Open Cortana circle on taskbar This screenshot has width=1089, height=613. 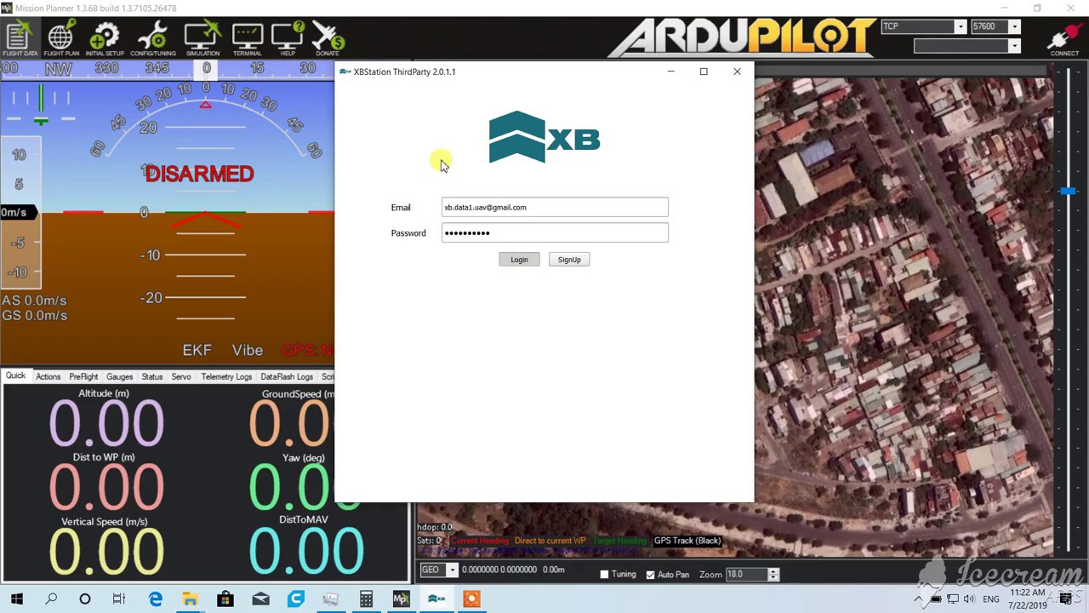click(x=85, y=599)
